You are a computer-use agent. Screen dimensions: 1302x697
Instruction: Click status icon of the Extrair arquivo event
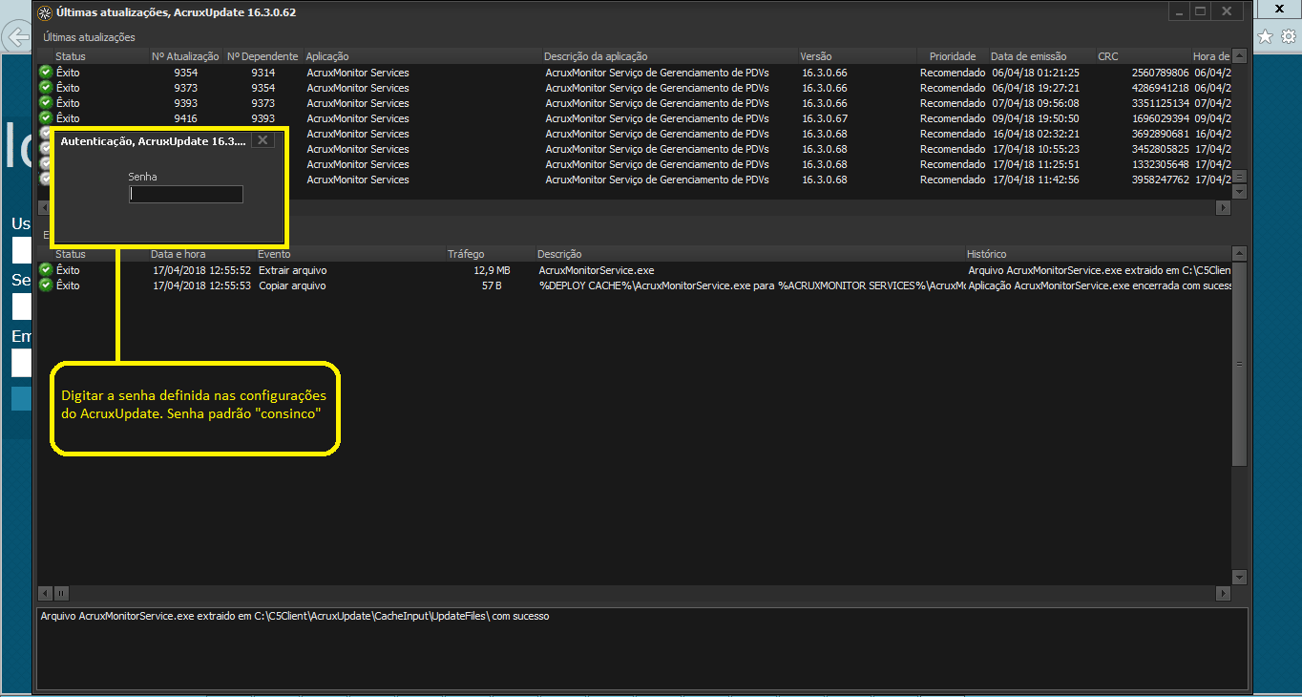[45, 270]
